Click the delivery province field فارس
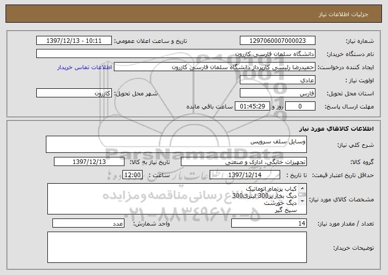This screenshot has width=388, height=275. pyautogui.click(x=277, y=93)
